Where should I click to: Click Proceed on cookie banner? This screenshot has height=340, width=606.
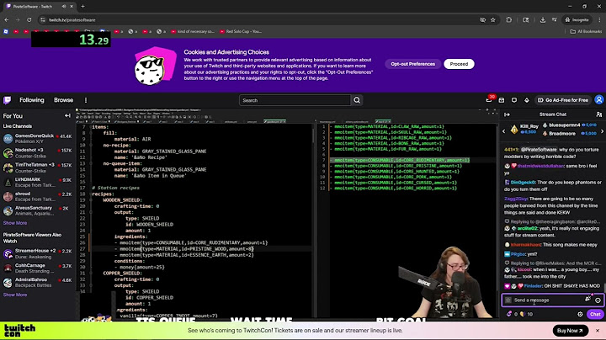click(x=459, y=64)
